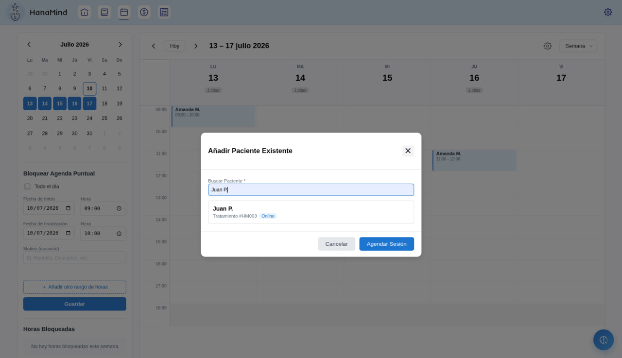Select day 10 in mini calendar

point(89,89)
